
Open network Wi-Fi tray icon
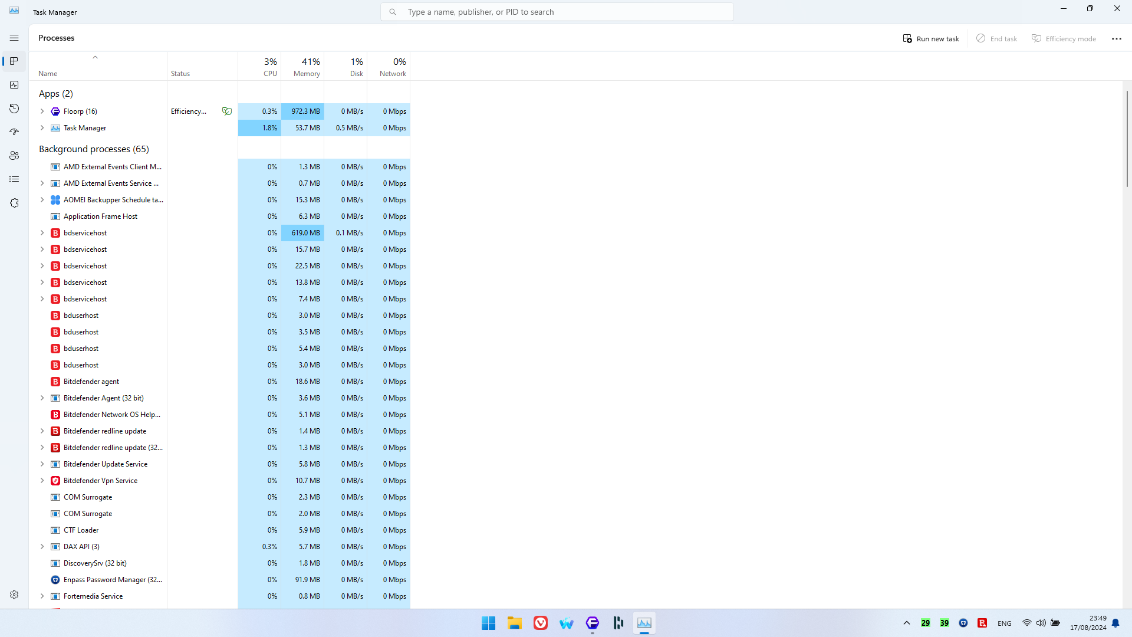[x=1027, y=623]
